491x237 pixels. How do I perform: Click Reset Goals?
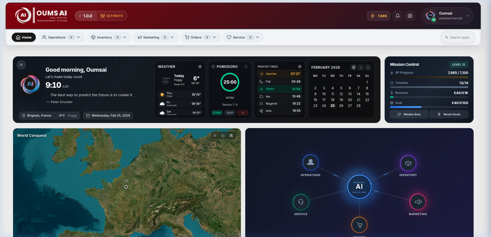449,114
